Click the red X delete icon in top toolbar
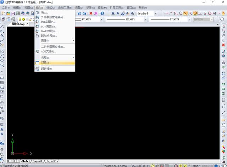227x167 pixels. pyautogui.click(x=91, y=14)
